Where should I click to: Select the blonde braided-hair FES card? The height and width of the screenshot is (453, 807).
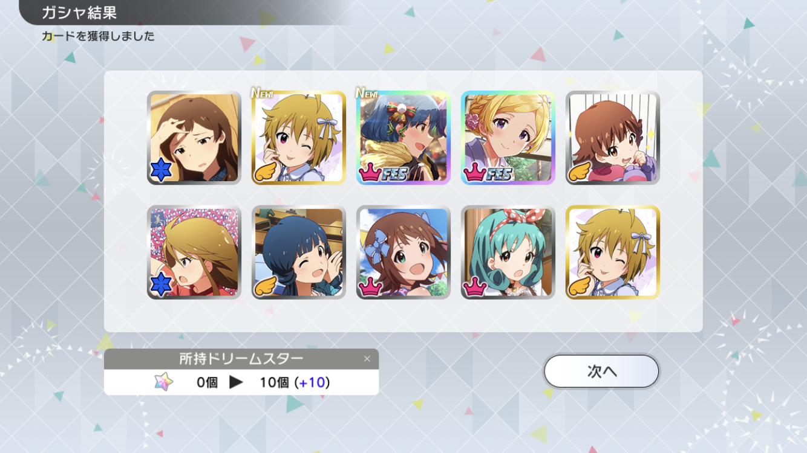point(508,138)
